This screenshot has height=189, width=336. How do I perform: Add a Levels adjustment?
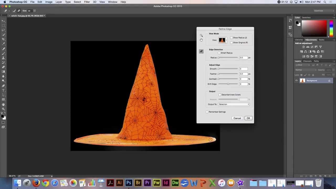pos(308,47)
